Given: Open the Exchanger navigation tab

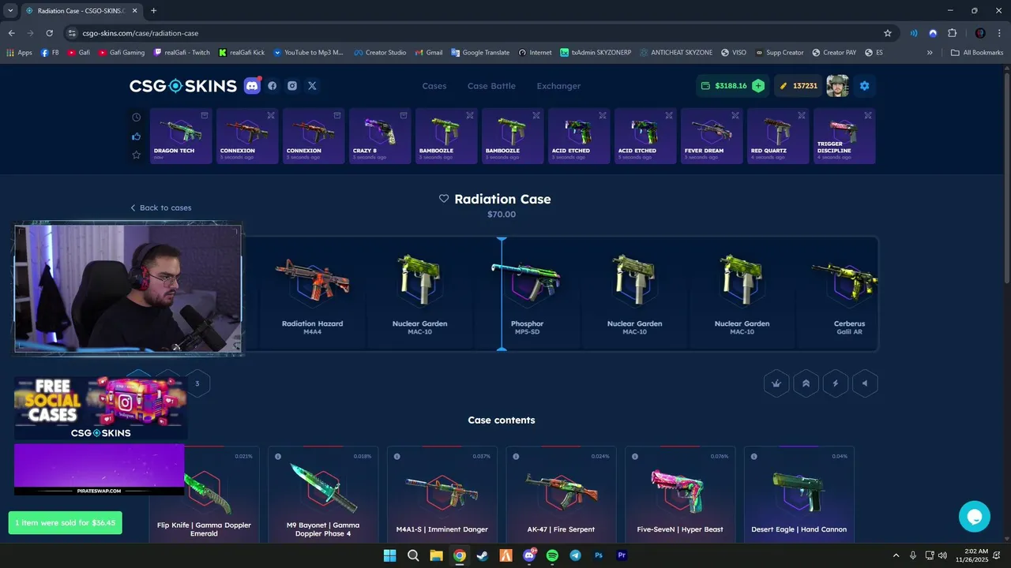Looking at the screenshot, I should point(558,86).
